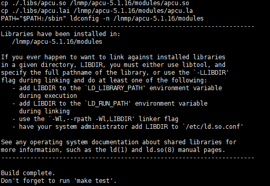Click the indented '/lnmp/apcu-5.1.16/modules' path
This screenshot has width=270, height=186.
pos(57,42)
